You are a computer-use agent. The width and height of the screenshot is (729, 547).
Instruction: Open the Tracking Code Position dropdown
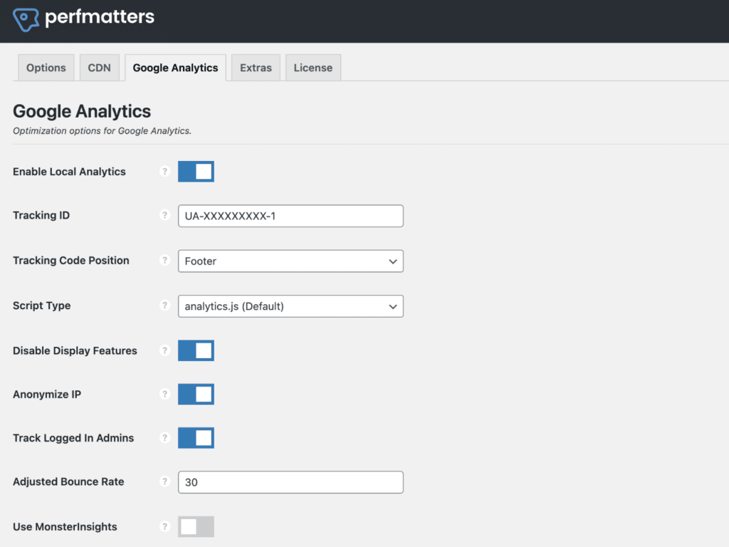[290, 261]
